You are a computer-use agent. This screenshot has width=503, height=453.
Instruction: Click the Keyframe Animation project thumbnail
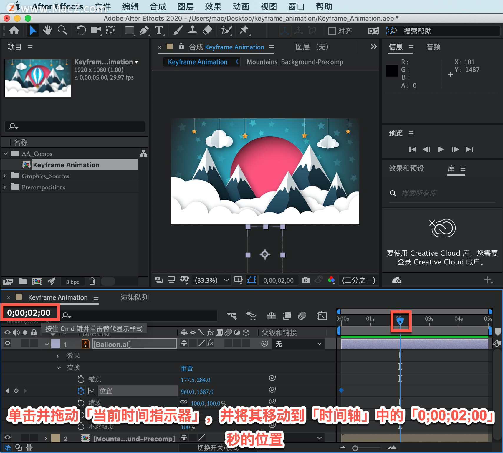(x=38, y=78)
